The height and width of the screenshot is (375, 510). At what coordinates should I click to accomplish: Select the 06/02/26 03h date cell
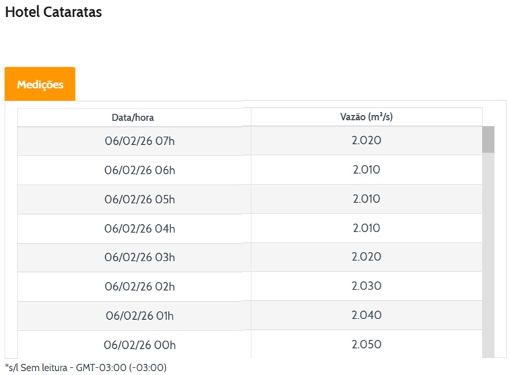tap(139, 257)
